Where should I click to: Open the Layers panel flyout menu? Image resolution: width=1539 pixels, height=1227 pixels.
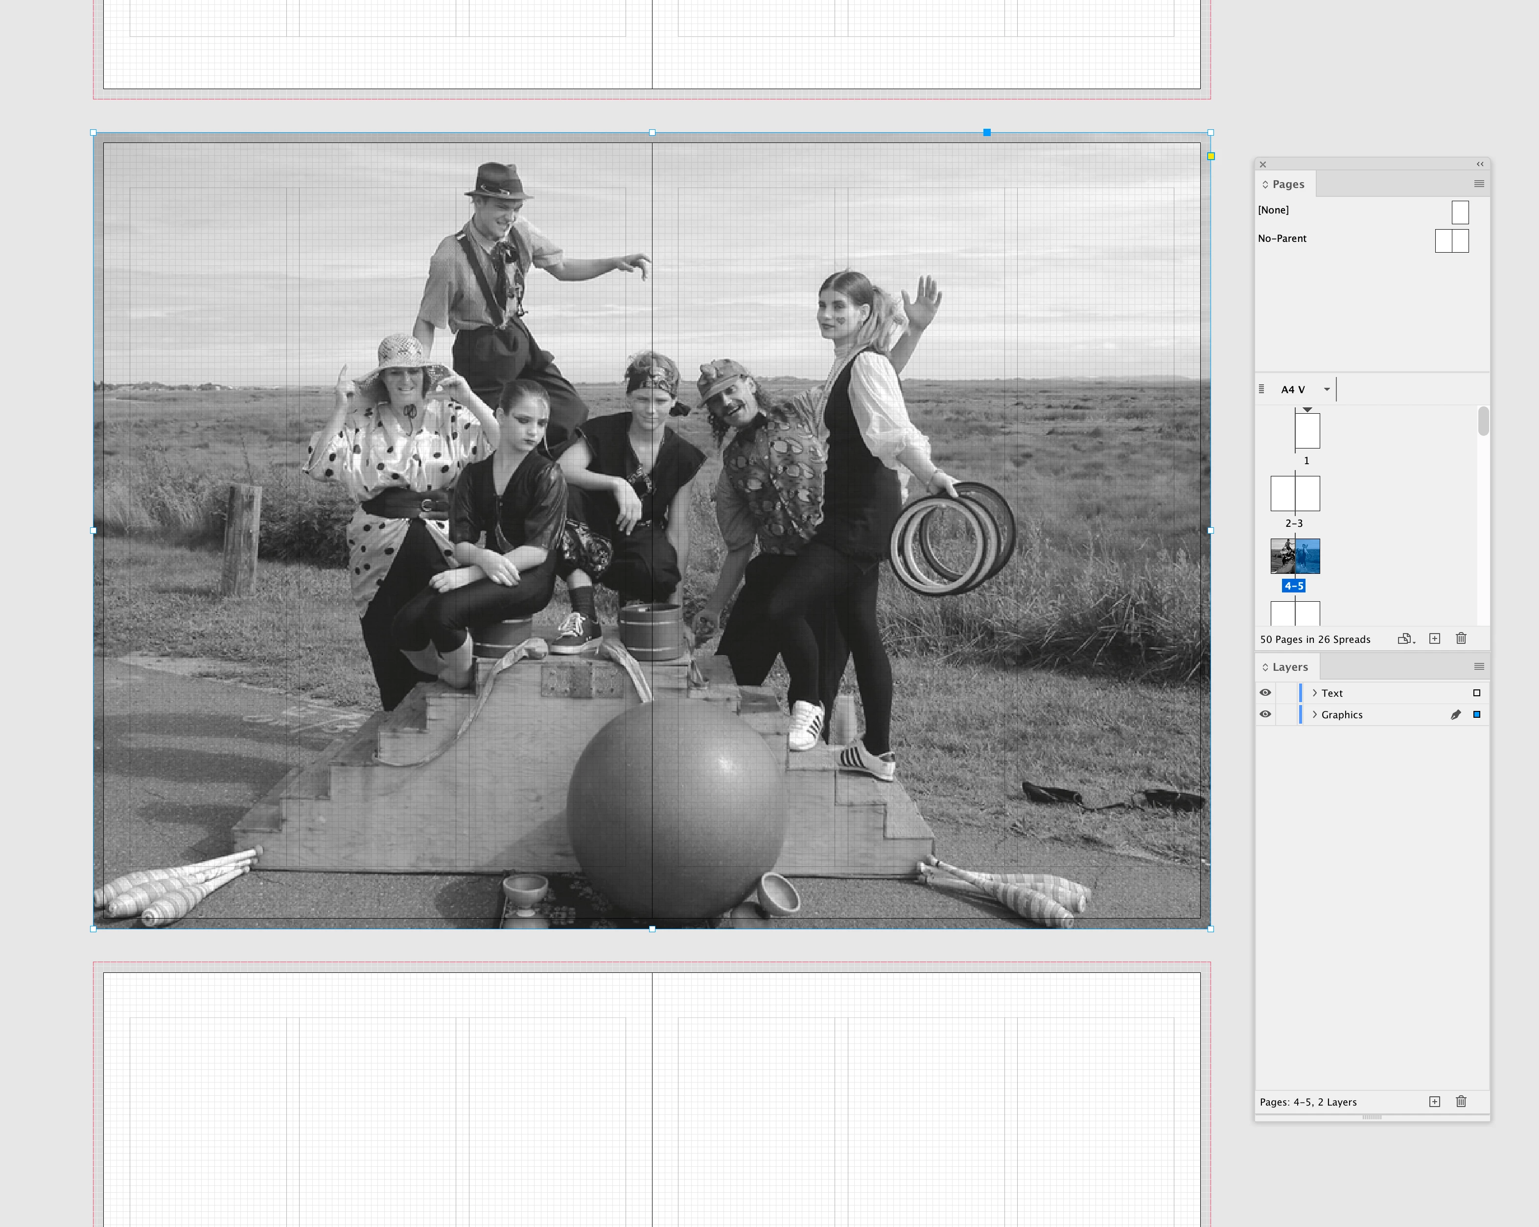coord(1479,666)
